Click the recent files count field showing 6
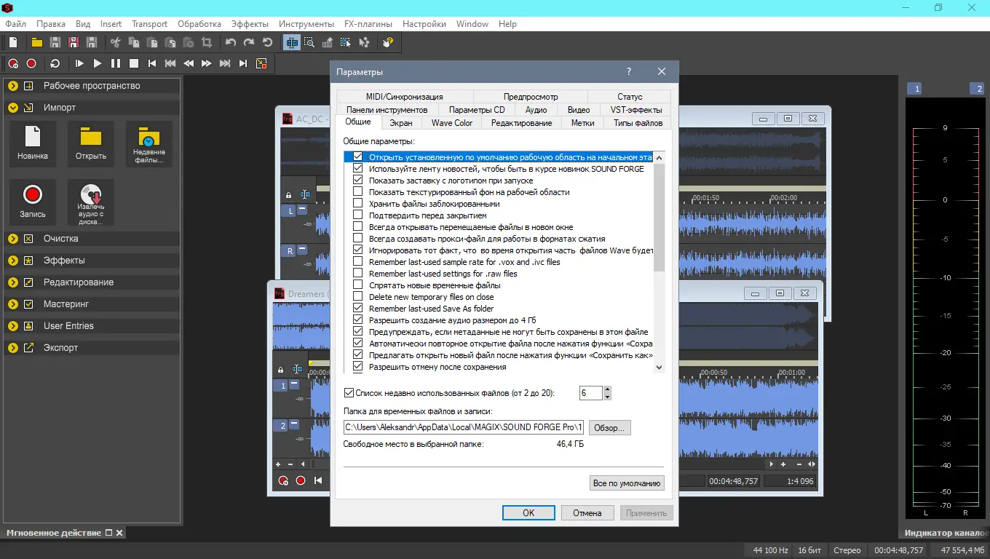 pos(591,393)
